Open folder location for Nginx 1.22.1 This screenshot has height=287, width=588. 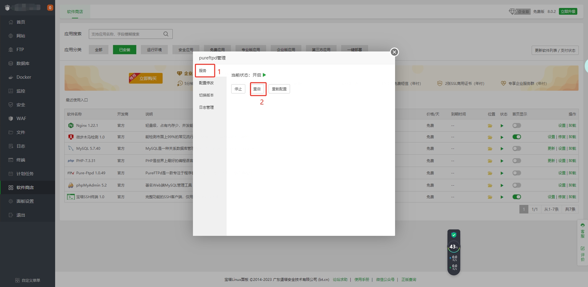click(x=490, y=126)
